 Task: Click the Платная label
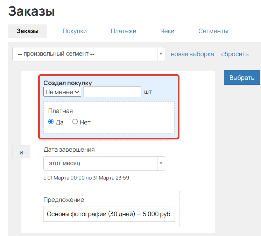61,111
